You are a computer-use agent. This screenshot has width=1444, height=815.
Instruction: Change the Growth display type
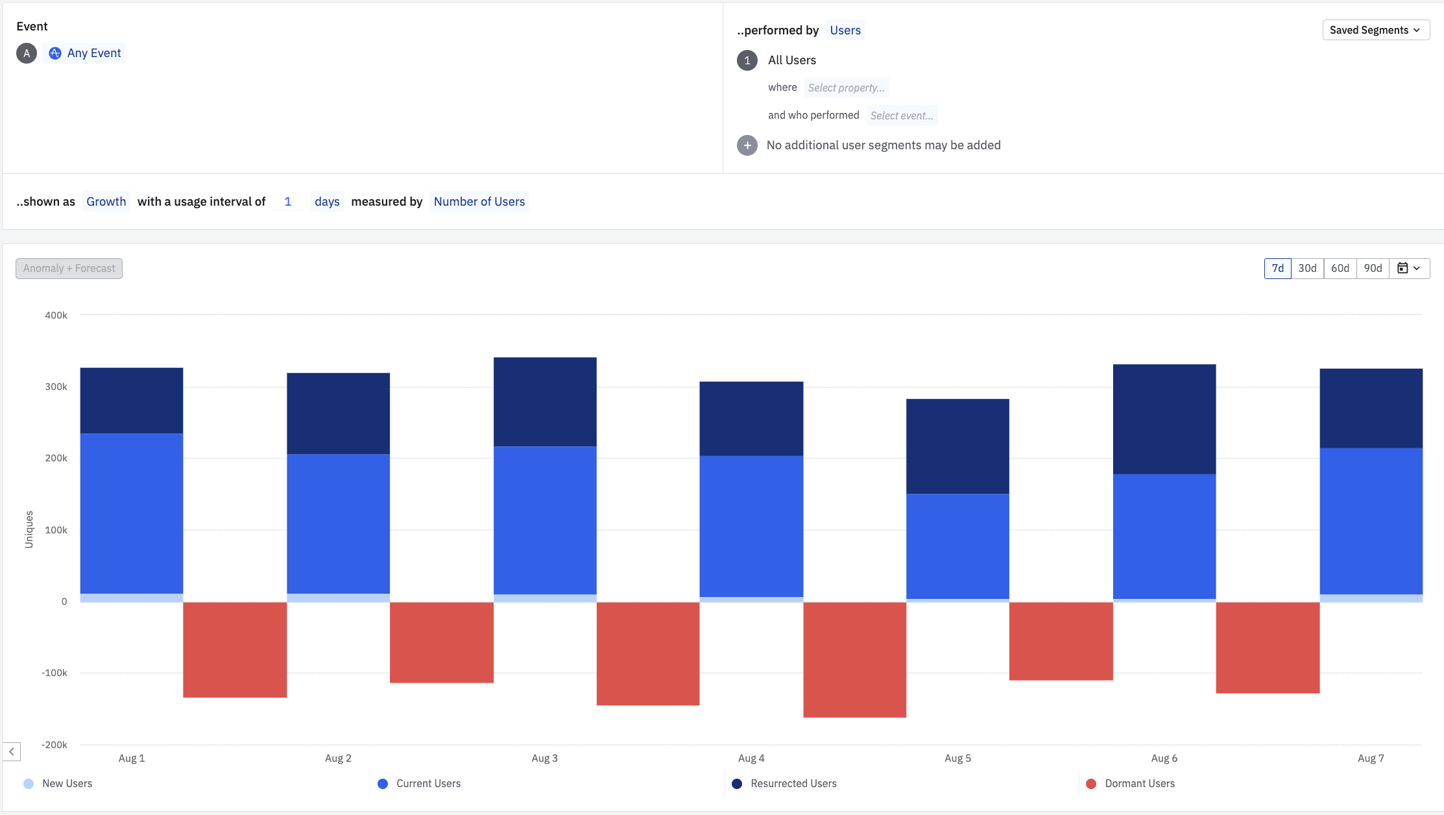pyautogui.click(x=106, y=202)
